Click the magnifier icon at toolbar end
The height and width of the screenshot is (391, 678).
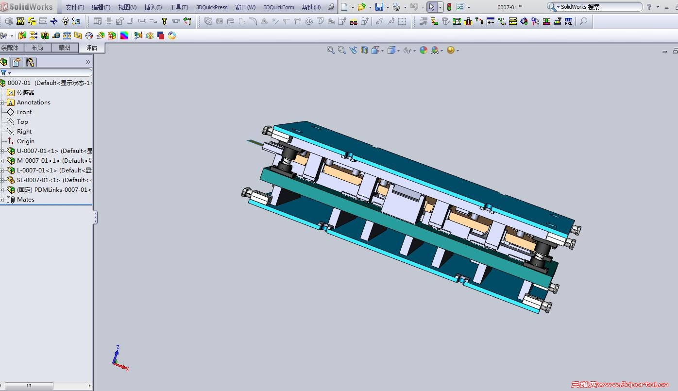click(583, 21)
